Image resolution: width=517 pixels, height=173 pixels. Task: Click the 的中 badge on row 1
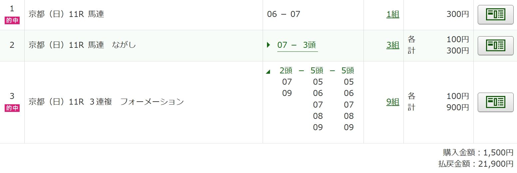click(12, 20)
